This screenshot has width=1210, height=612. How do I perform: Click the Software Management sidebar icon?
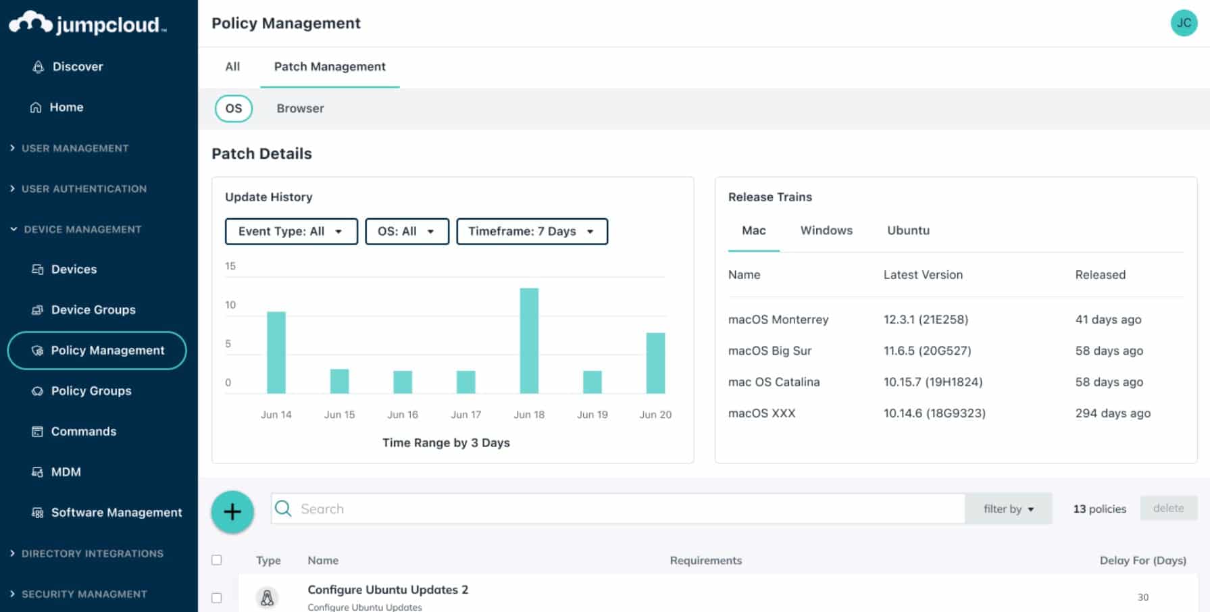tap(39, 512)
